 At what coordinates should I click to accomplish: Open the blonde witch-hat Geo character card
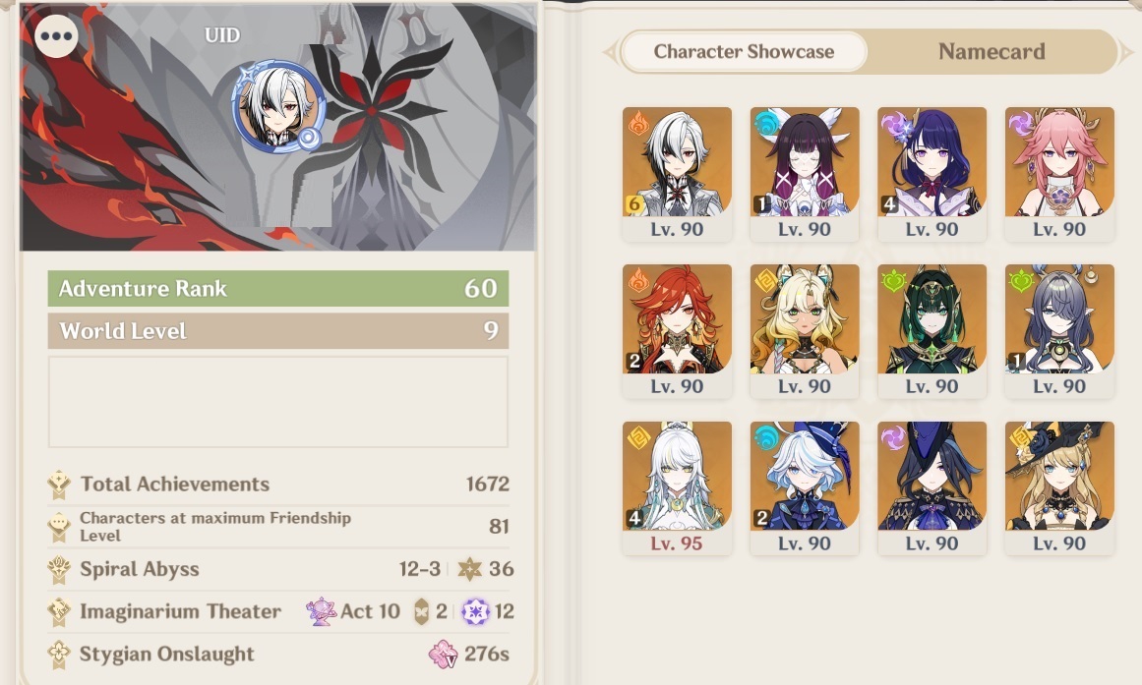1059,487
